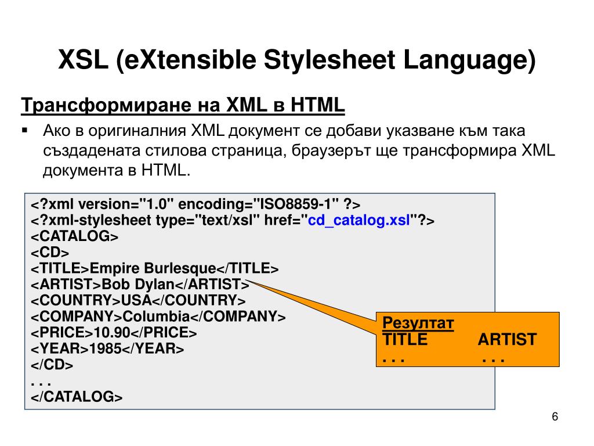Viewport: 594px width, 446px height.
Task: Click the opening <CD> tag line
Action: click(x=50, y=253)
